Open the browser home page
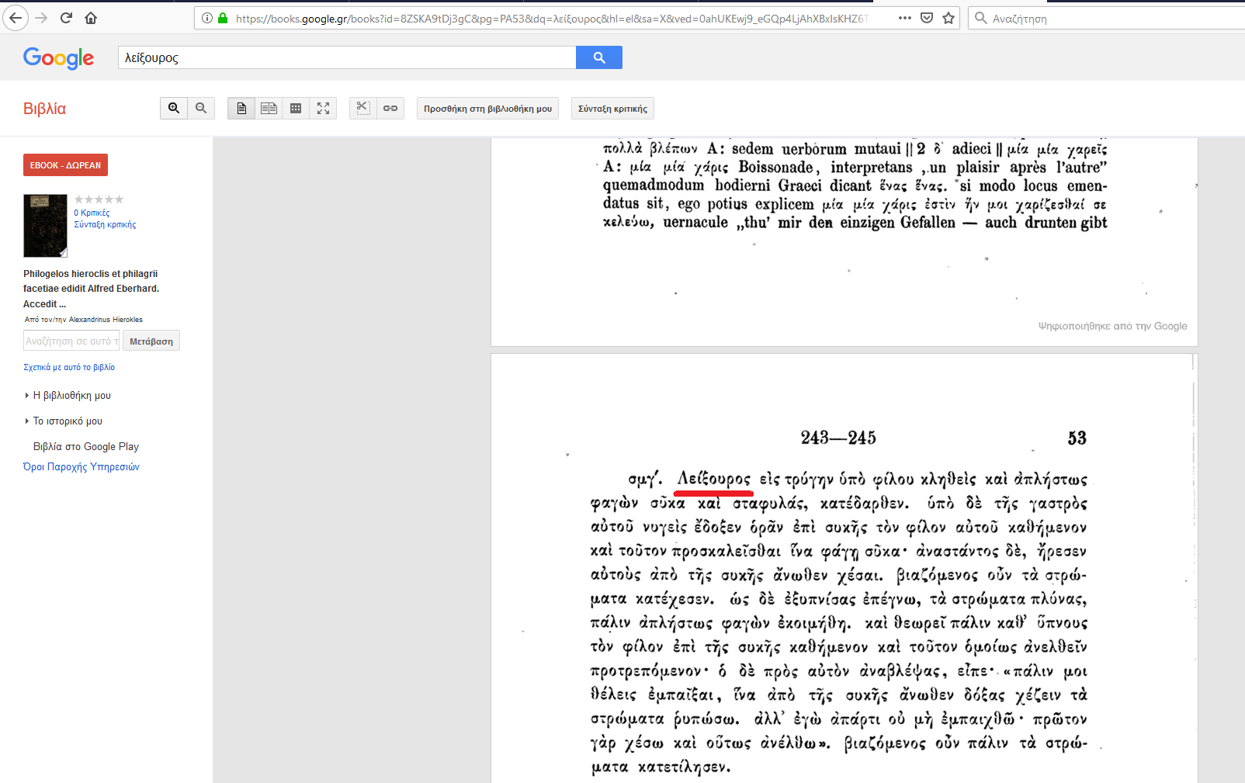 tap(91, 18)
